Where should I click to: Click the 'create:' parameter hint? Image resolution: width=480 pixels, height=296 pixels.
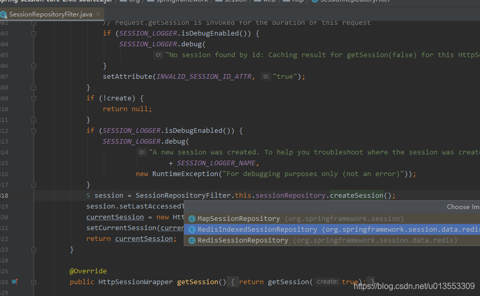point(327,282)
